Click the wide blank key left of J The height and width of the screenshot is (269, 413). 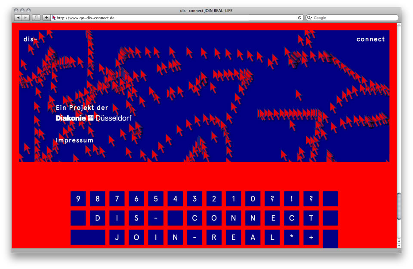point(88,238)
